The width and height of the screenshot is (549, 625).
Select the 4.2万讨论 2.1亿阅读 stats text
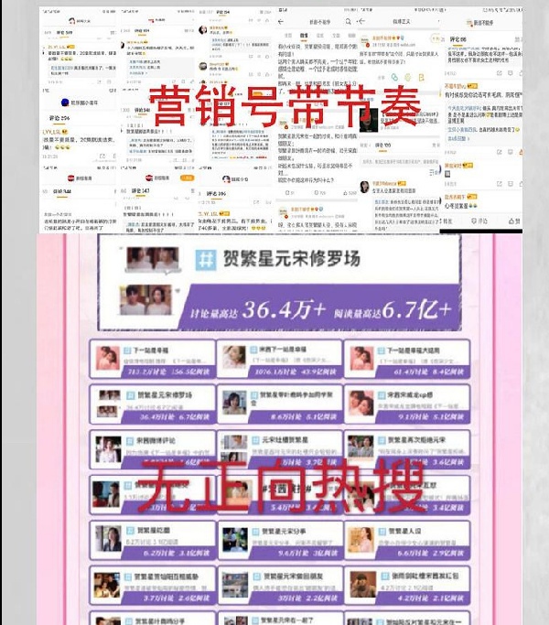tap(431, 598)
